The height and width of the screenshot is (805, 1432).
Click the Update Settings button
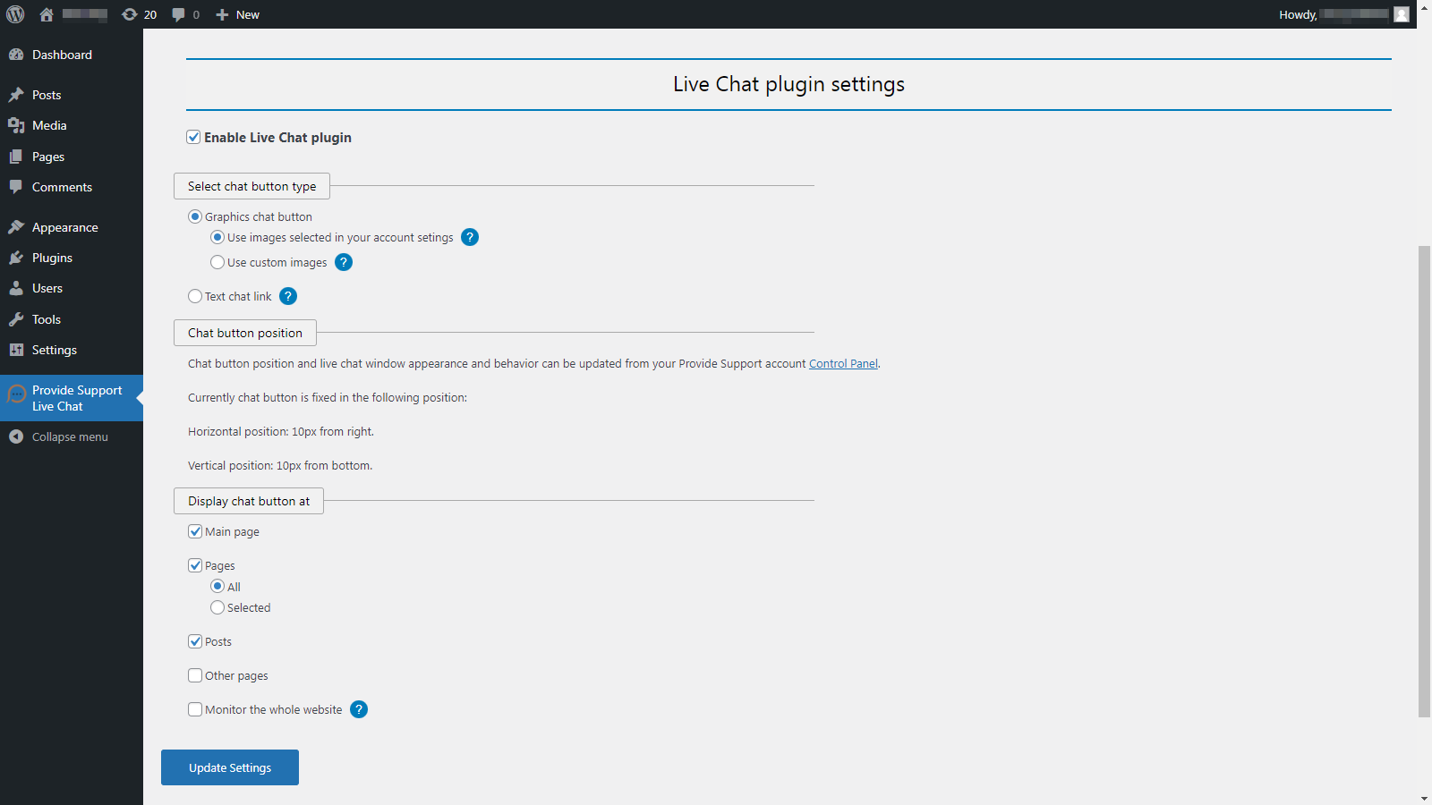click(x=230, y=767)
